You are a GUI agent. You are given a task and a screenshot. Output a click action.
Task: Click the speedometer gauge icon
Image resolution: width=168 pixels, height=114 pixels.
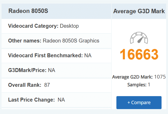click(139, 38)
